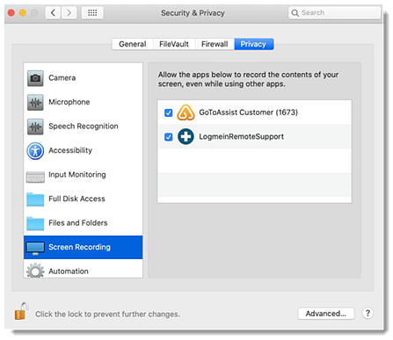This screenshot has width=393, height=340.
Task: Click the red close window button
Action: [11, 13]
